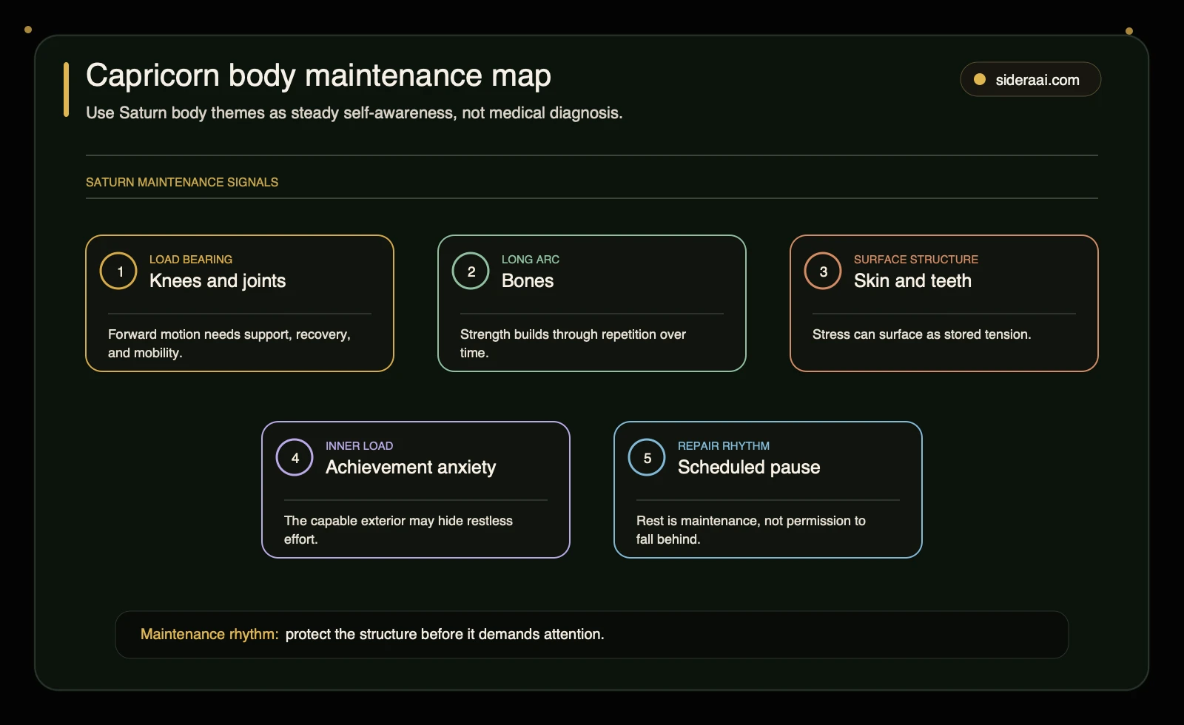Screen dimensions: 1184x725
Task: Click the 'Knees and joints' heading
Action: [x=218, y=280]
